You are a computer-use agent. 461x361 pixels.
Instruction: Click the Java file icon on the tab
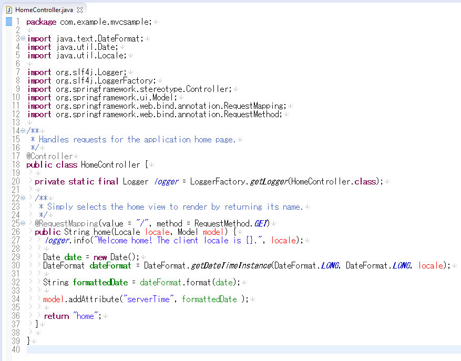click(x=9, y=10)
